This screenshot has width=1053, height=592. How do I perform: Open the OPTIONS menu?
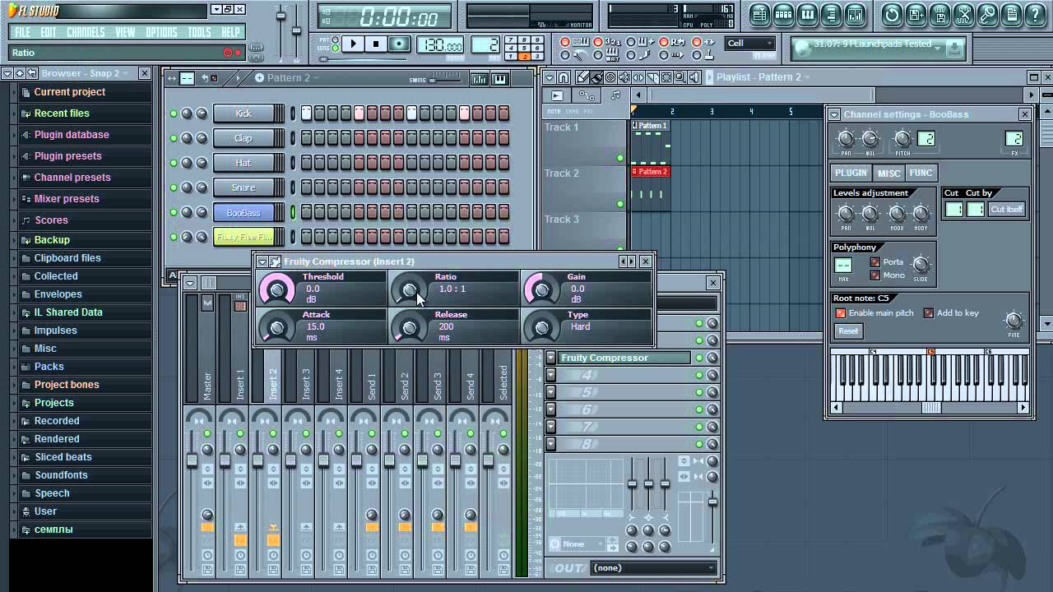tap(161, 33)
